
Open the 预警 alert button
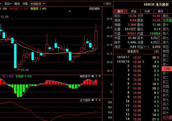point(25,4)
